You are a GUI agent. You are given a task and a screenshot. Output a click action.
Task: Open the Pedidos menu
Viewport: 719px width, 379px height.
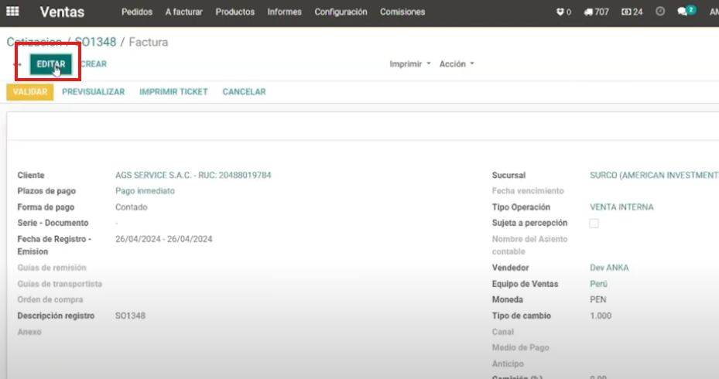pyautogui.click(x=137, y=12)
